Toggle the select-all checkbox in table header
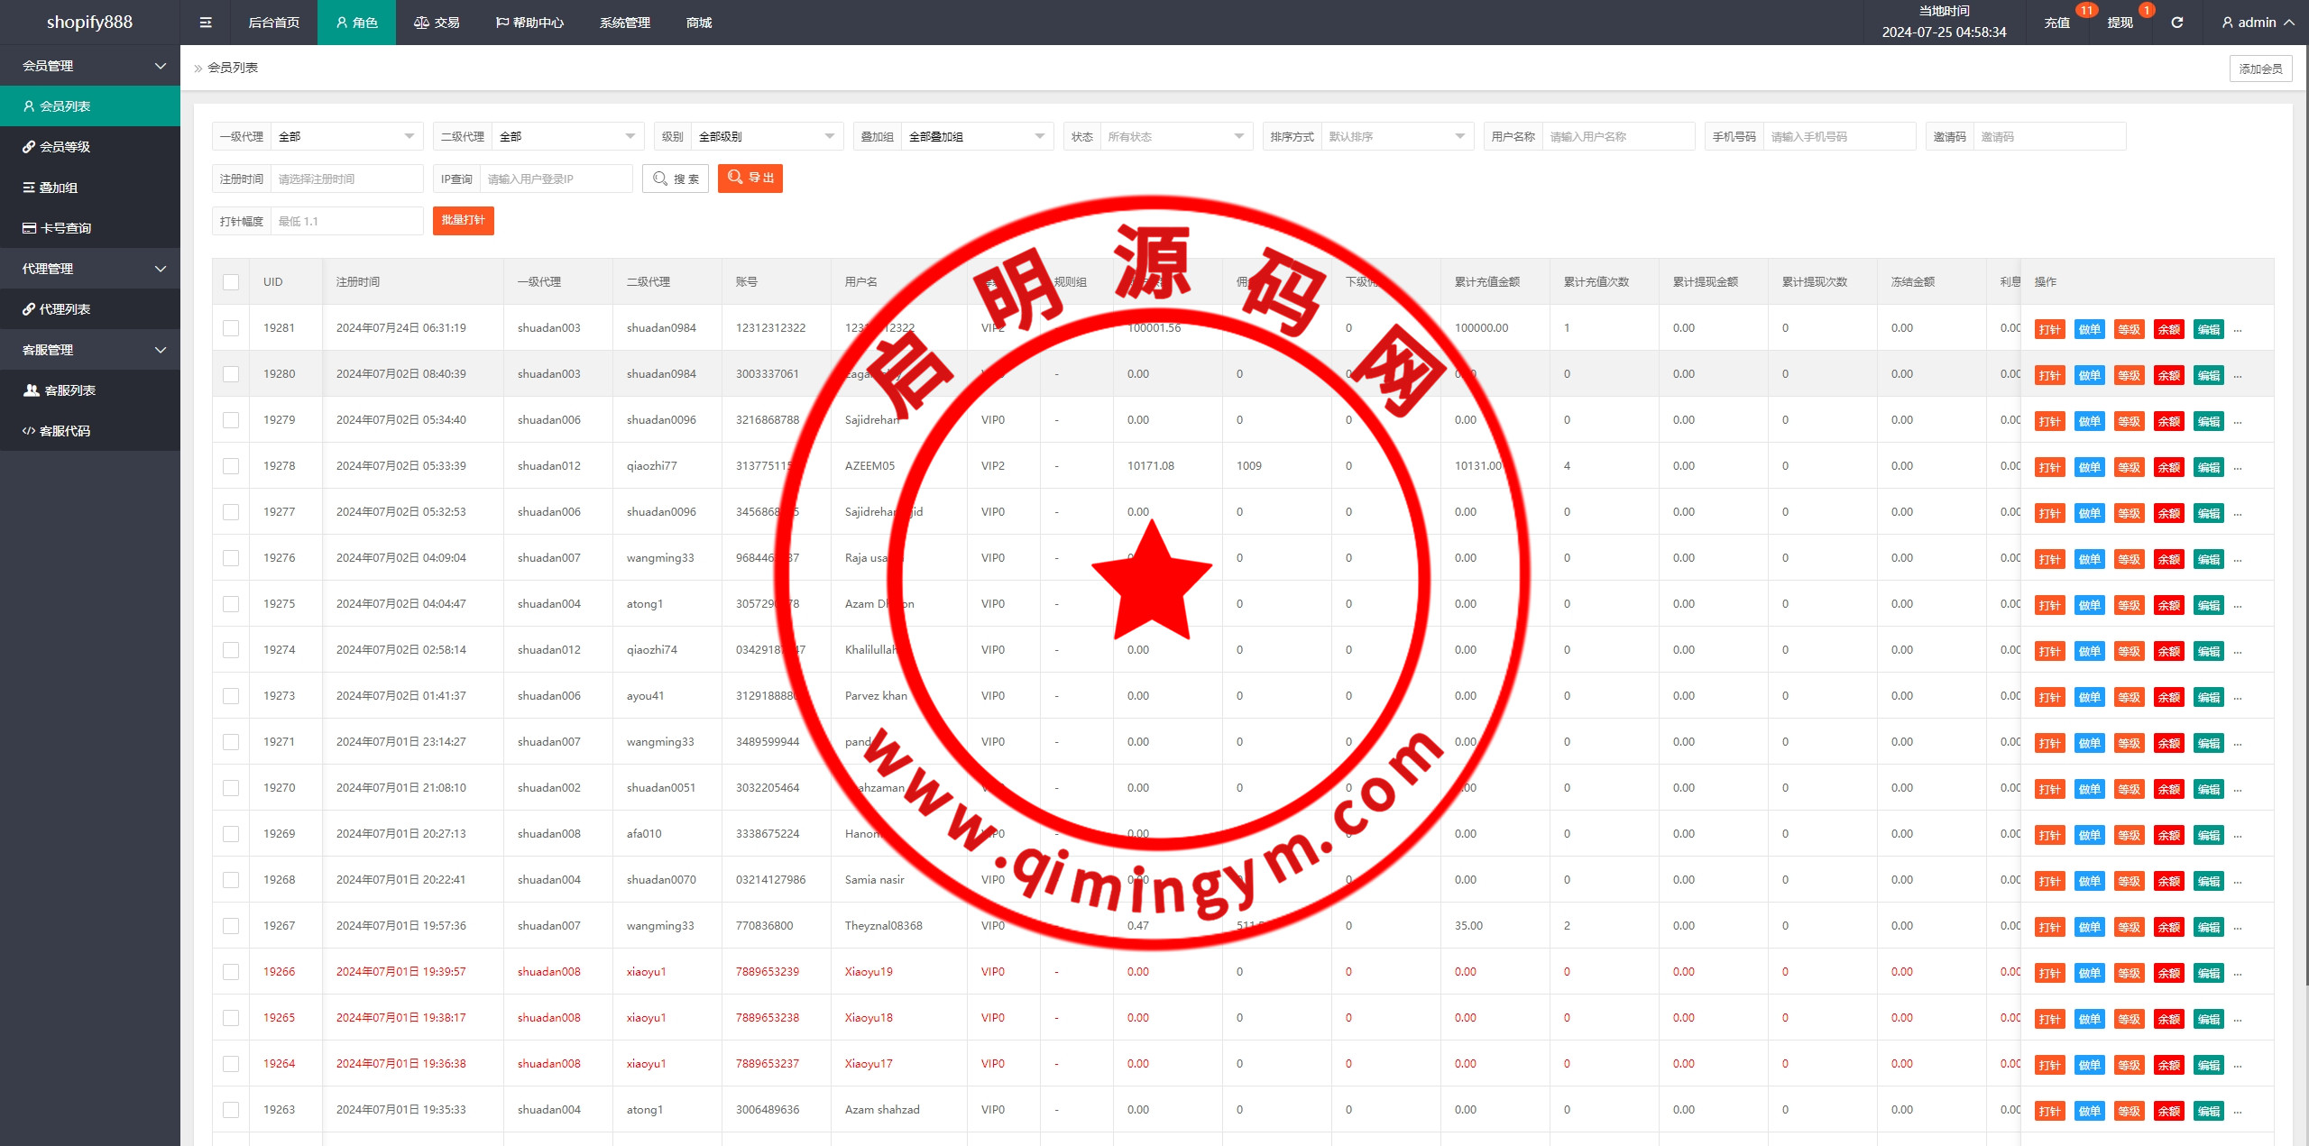 231,282
